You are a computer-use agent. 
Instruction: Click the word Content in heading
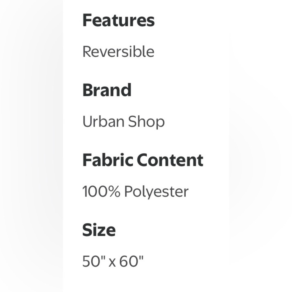tap(170, 160)
